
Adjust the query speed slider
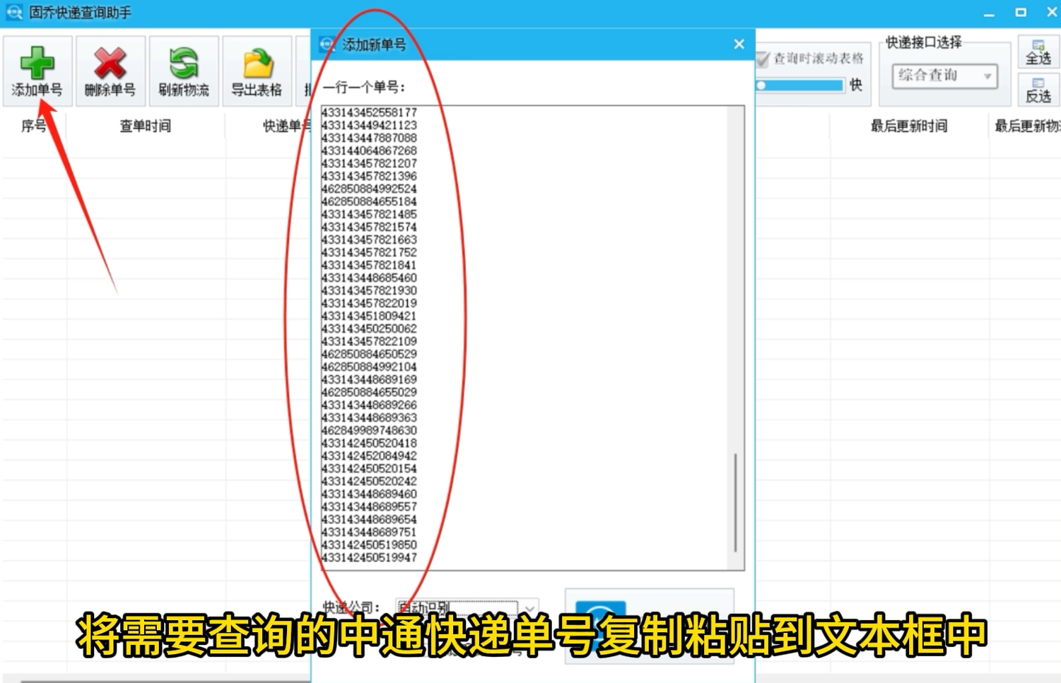point(800,85)
